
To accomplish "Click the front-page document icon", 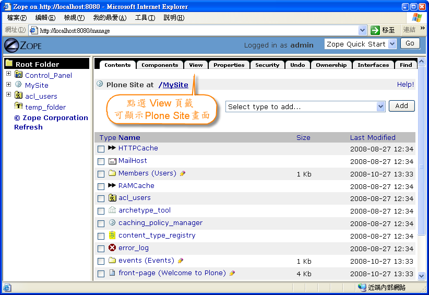I will pyautogui.click(x=112, y=272).
